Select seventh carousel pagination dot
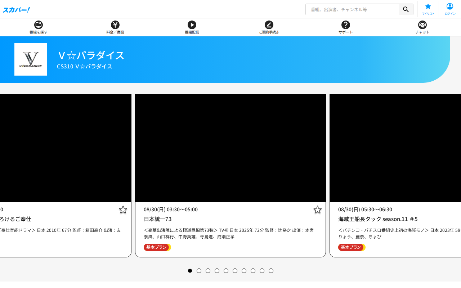Image resolution: width=461 pixels, height=288 pixels. [x=244, y=271]
